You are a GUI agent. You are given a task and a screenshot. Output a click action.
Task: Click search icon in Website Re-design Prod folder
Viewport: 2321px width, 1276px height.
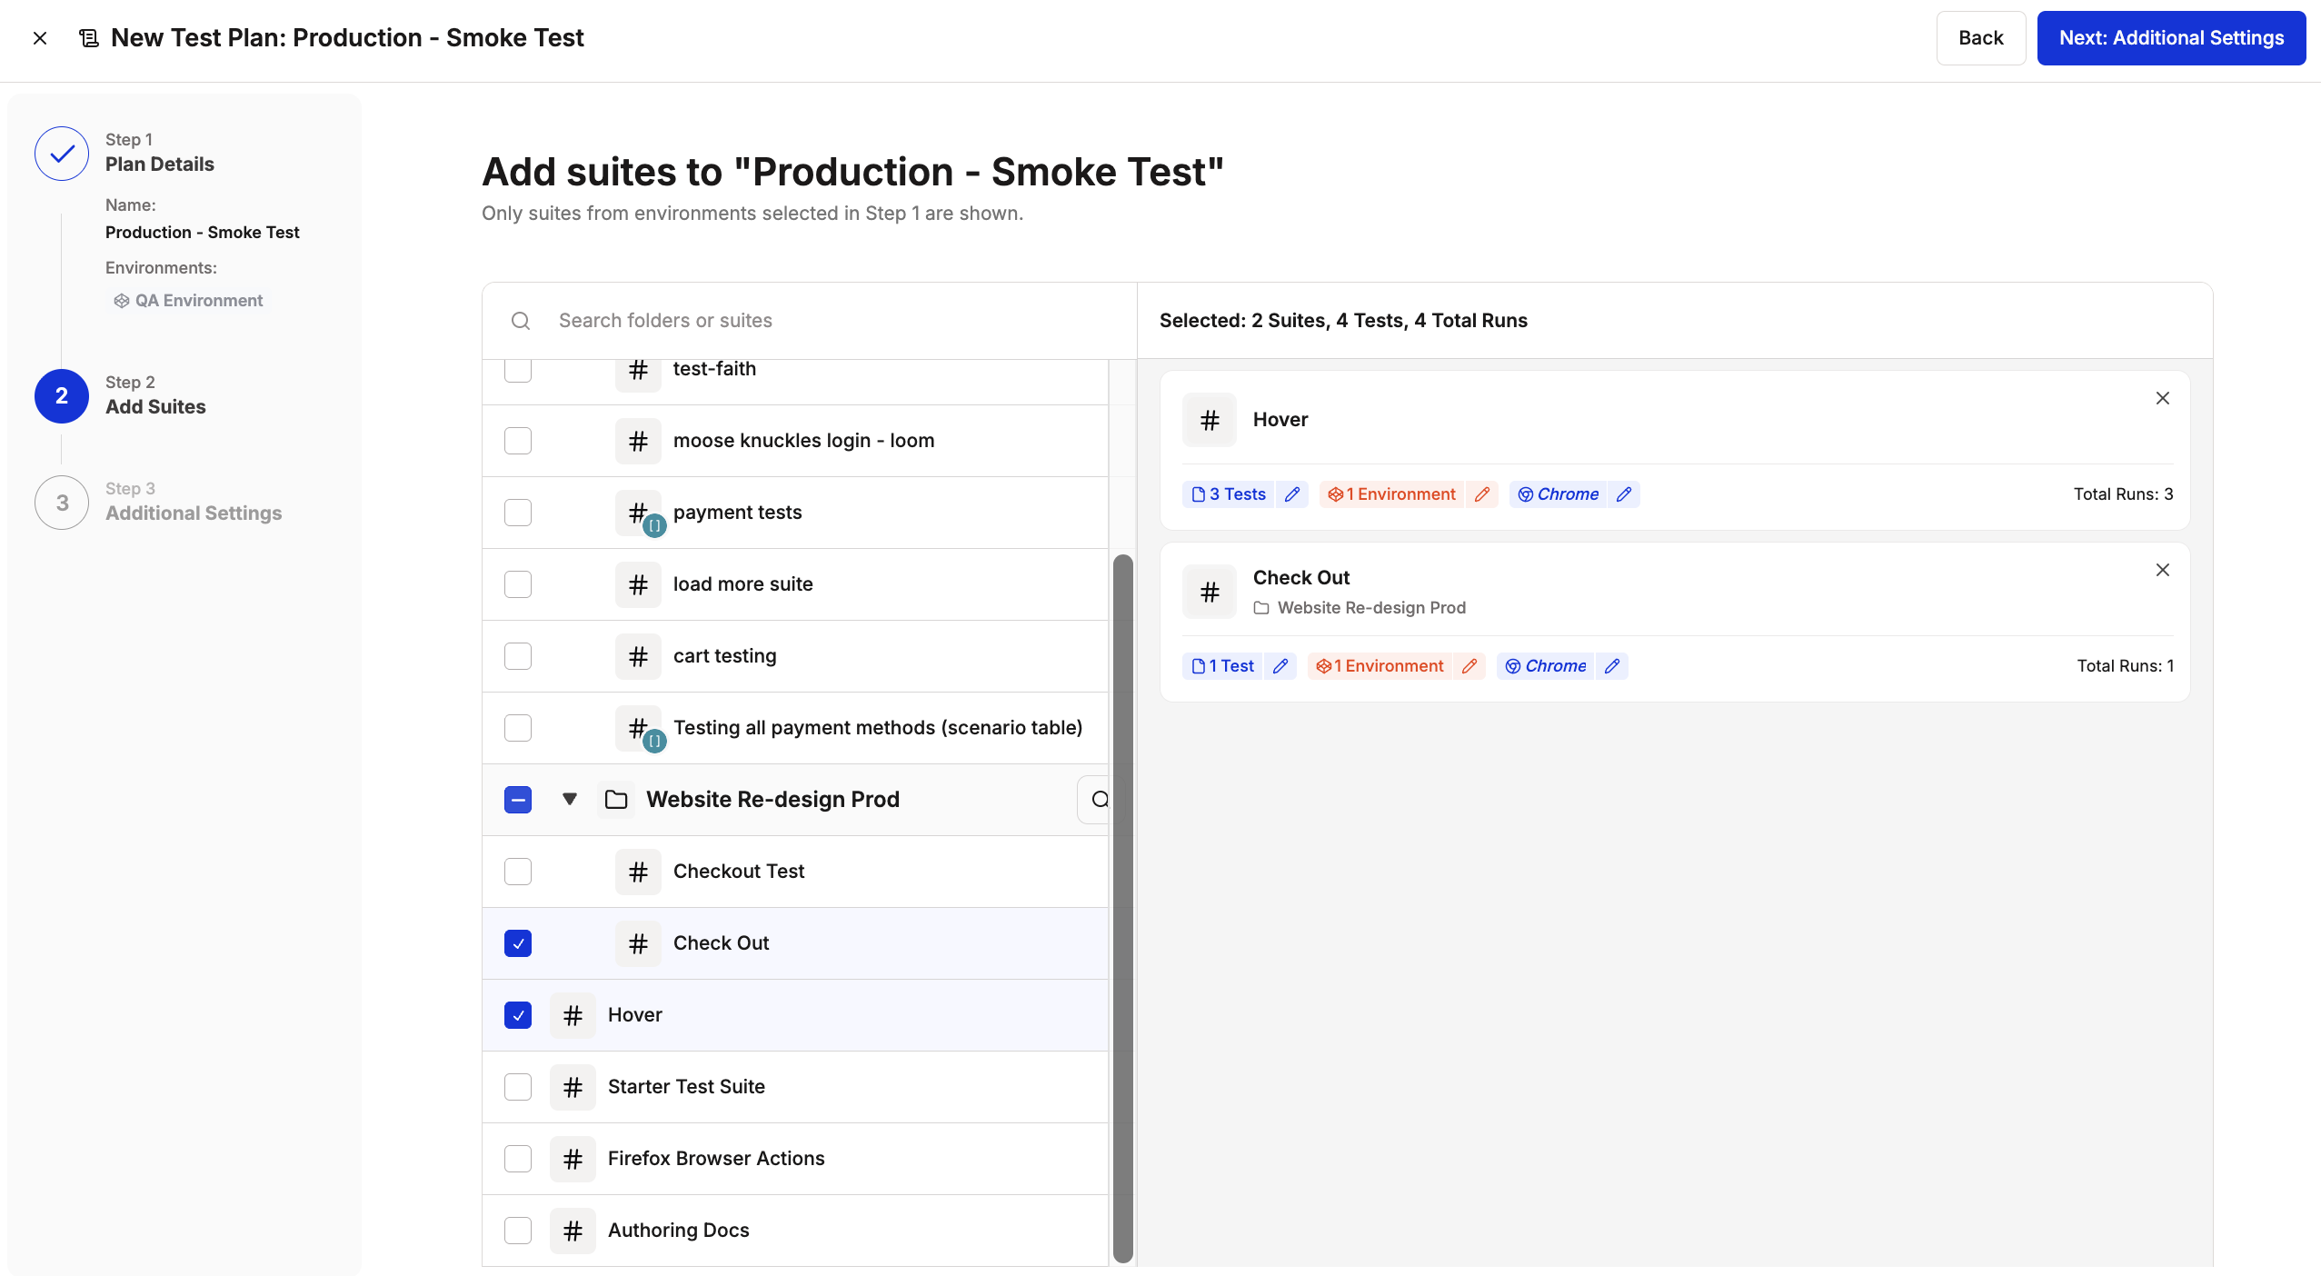click(x=1100, y=800)
